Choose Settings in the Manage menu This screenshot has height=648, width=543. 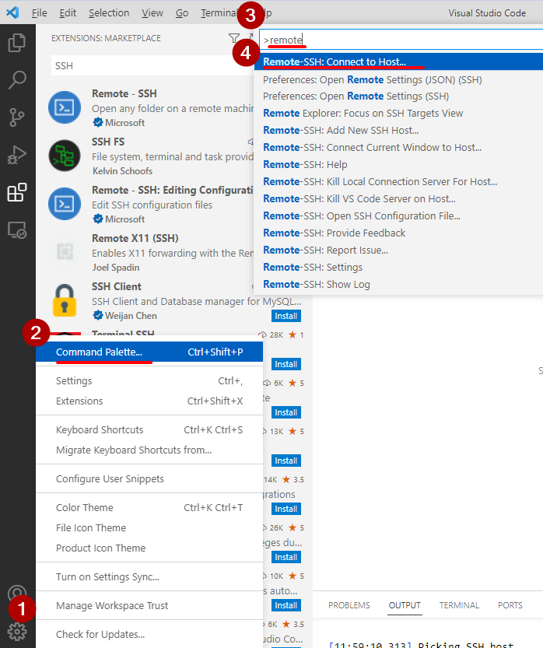tap(149, 380)
